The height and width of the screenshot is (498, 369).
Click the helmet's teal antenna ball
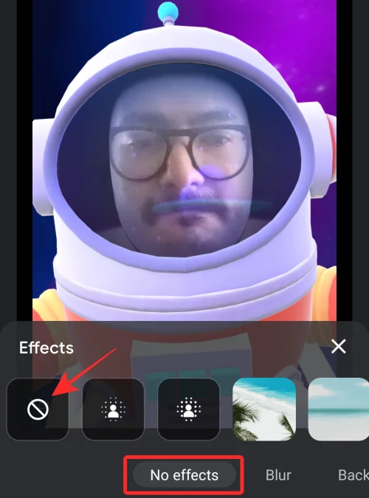click(x=168, y=11)
